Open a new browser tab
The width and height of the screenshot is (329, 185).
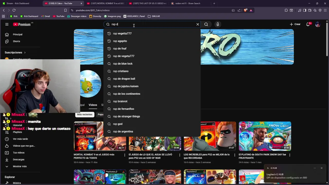pos(214,3)
